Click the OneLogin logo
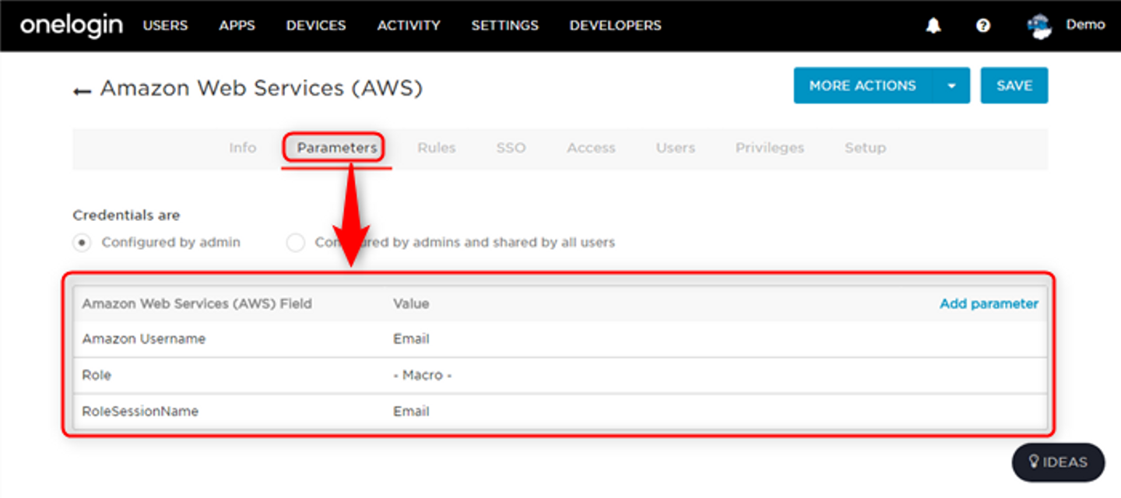The width and height of the screenshot is (1121, 498). click(72, 26)
